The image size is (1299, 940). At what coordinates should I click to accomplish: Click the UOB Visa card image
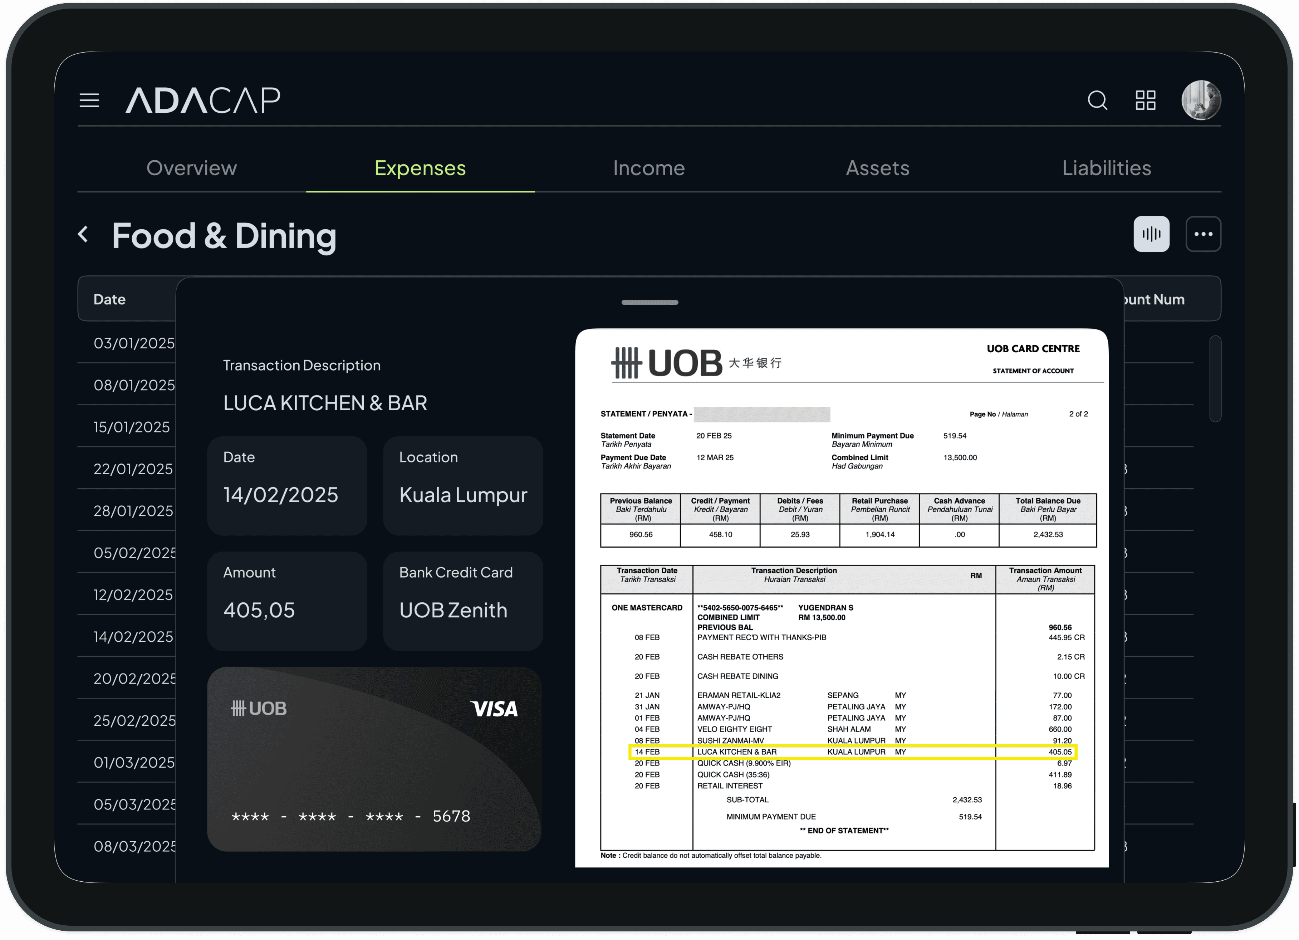(x=374, y=758)
